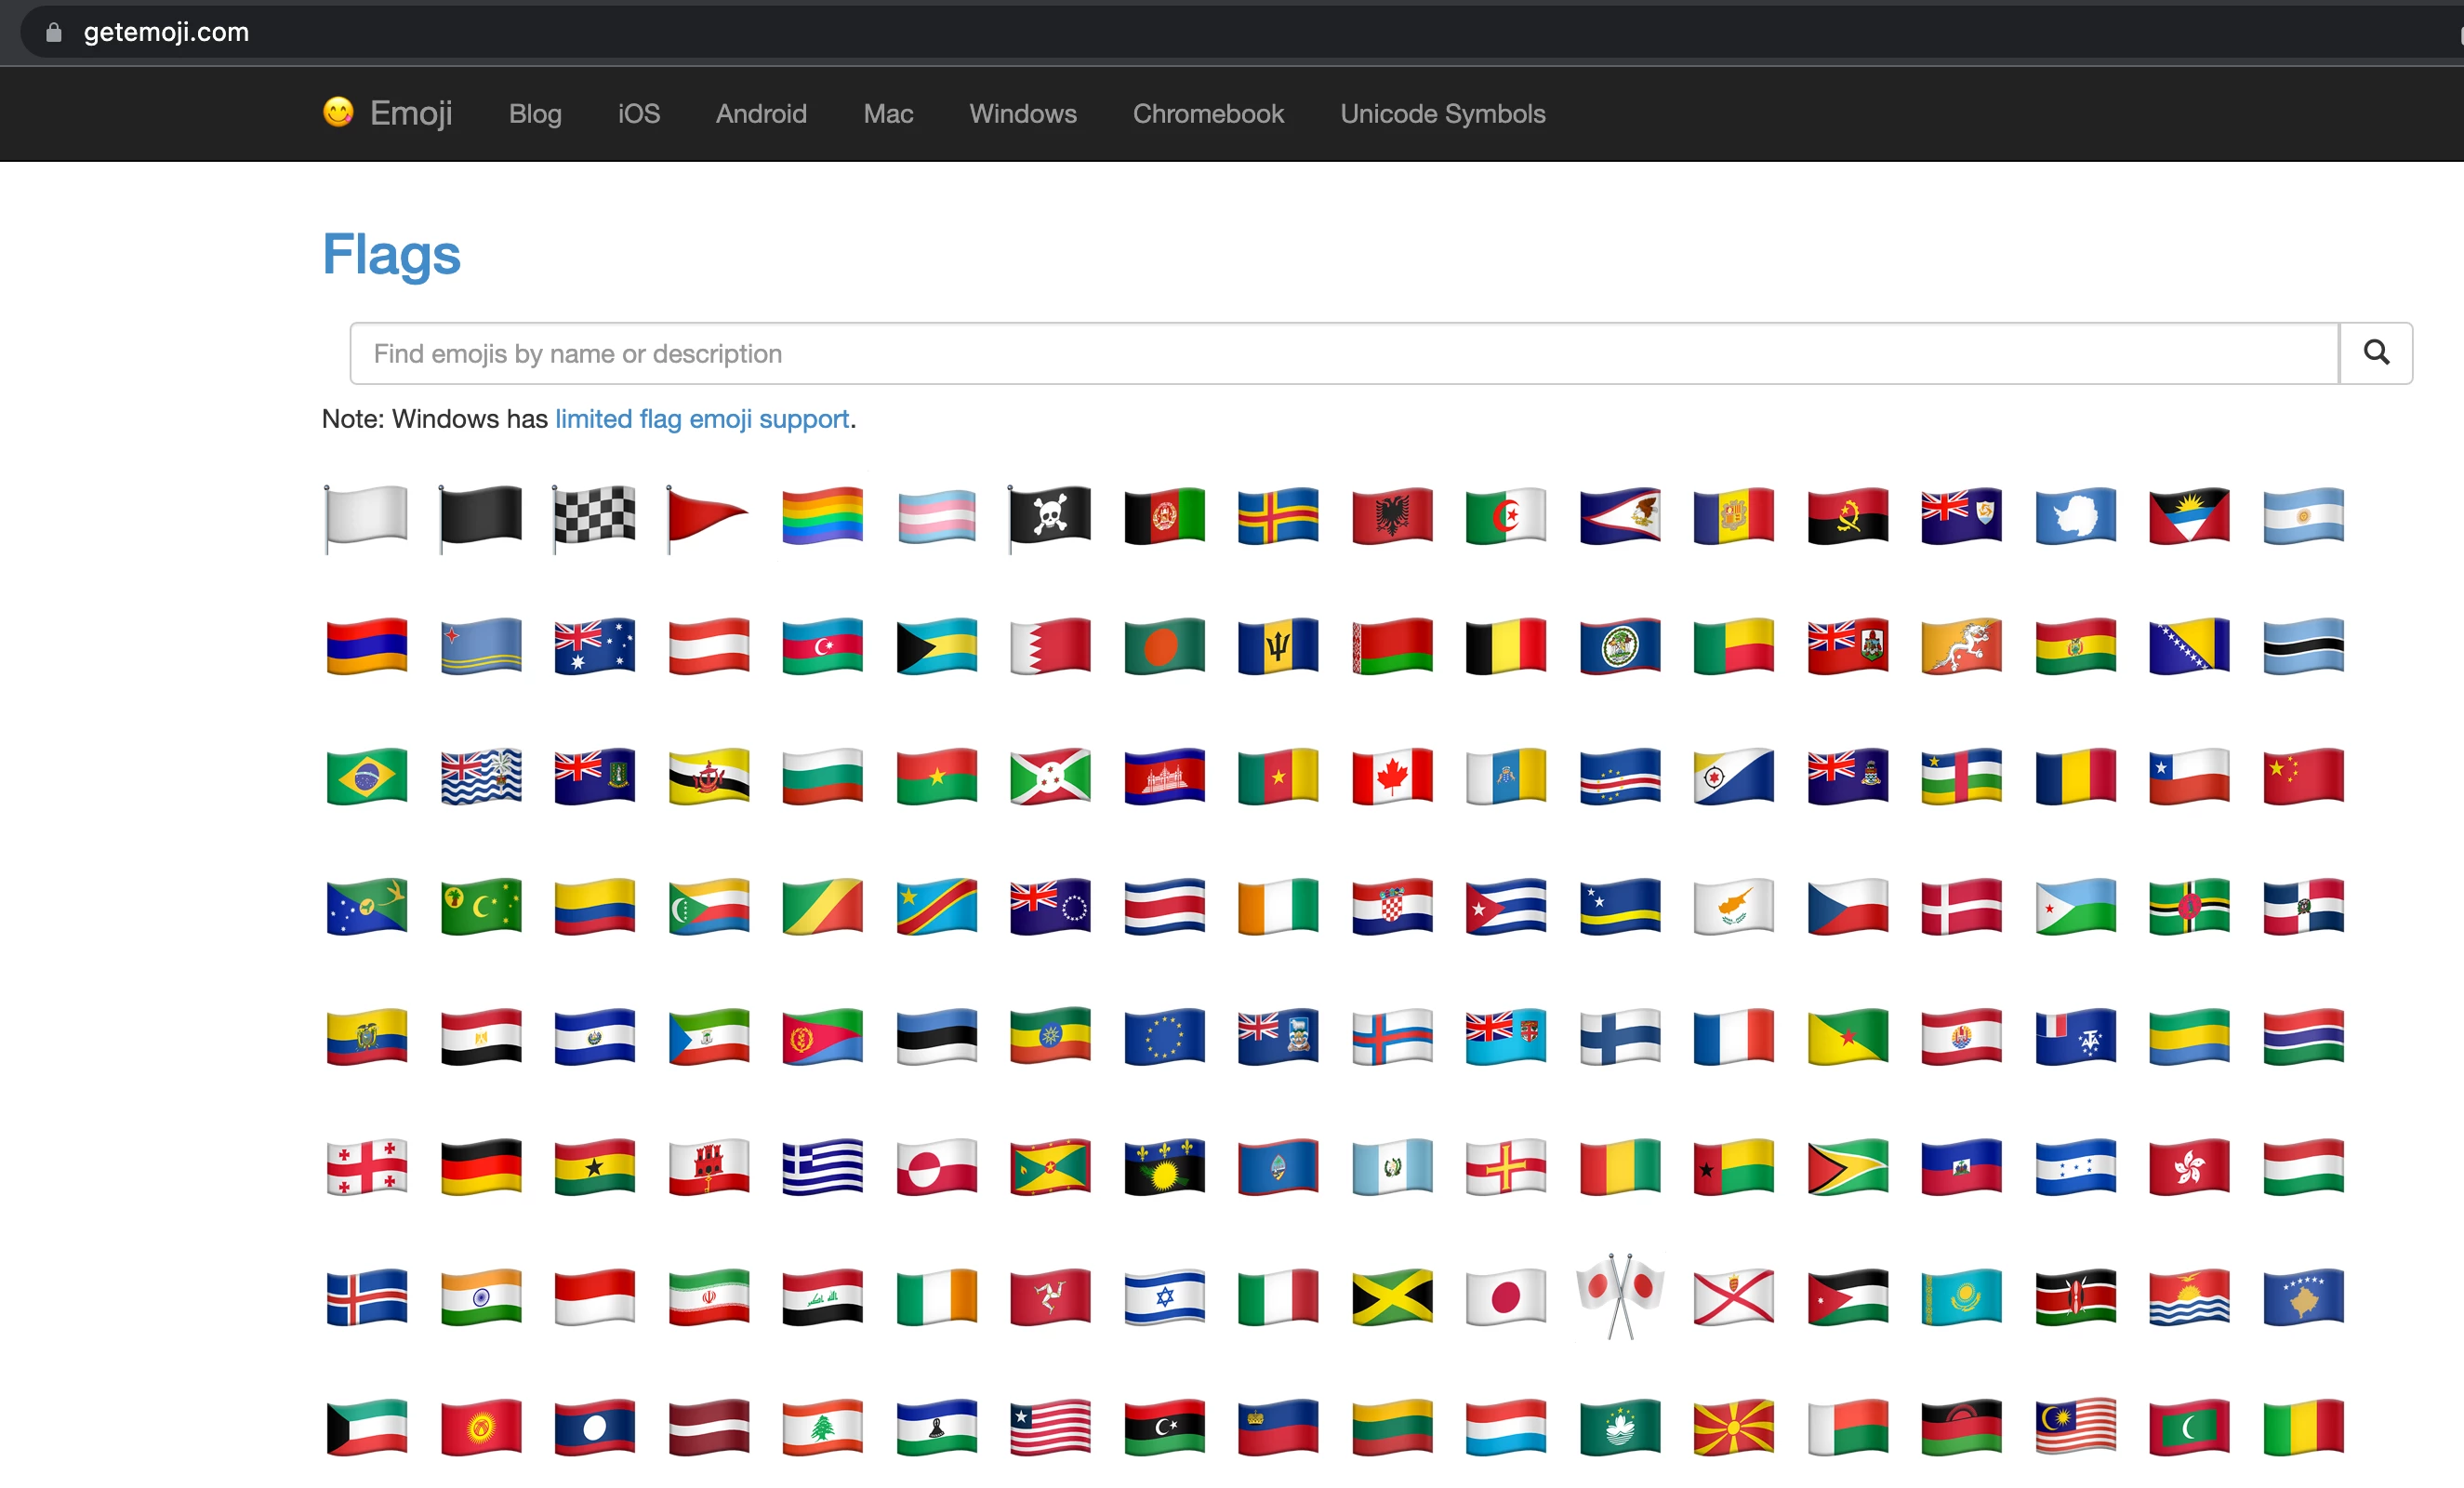Select the France flag emoji

(x=1734, y=1036)
